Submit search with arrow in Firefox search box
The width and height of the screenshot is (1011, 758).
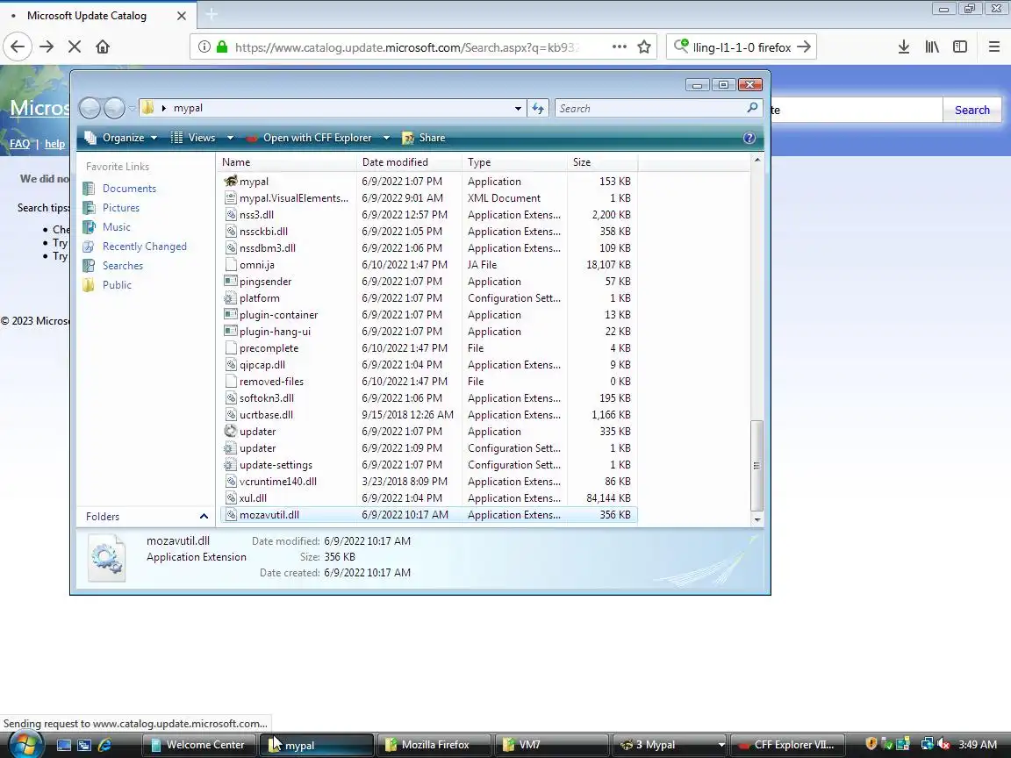coord(803,46)
